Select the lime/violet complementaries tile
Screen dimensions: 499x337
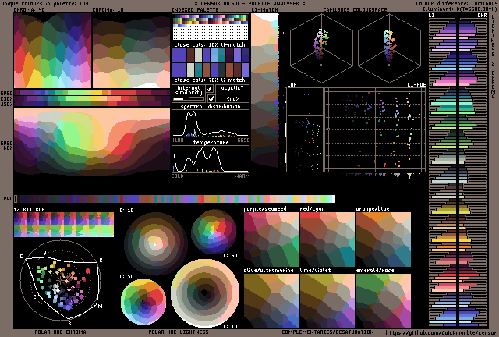327,301
